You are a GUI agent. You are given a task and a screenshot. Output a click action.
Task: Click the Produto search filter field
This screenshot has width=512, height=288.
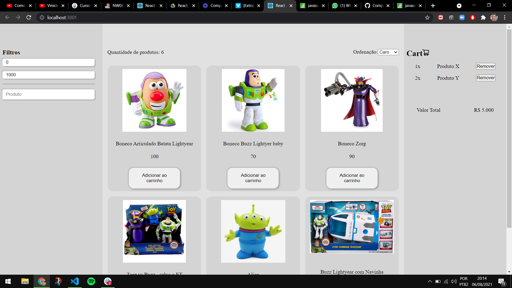pos(49,94)
